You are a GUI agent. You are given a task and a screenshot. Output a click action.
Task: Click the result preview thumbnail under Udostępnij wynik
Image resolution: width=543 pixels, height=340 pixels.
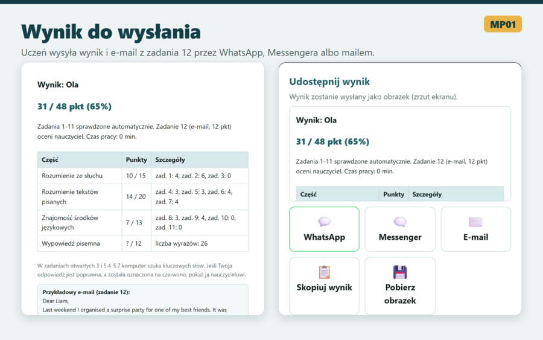click(x=400, y=154)
